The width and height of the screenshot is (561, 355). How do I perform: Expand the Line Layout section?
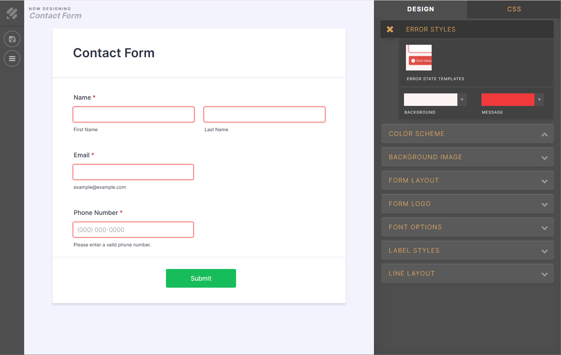pyautogui.click(x=544, y=274)
